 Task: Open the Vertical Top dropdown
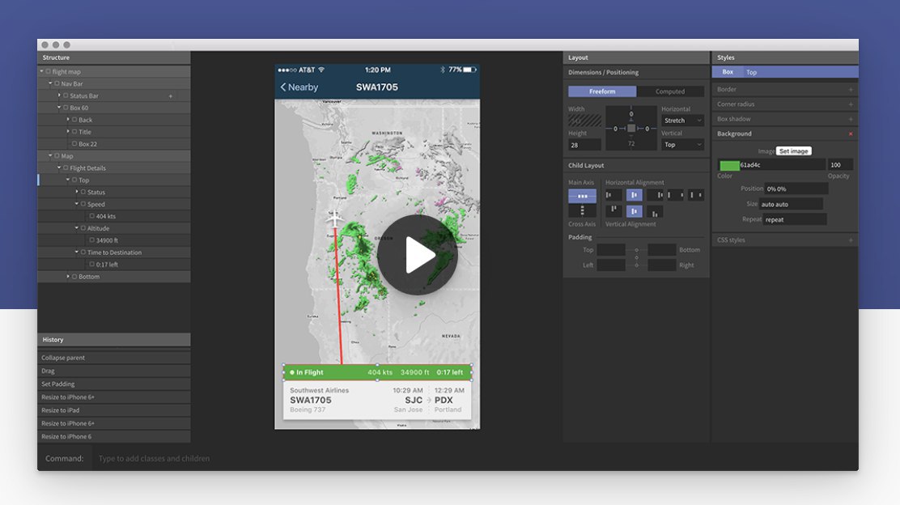pyautogui.click(x=682, y=145)
